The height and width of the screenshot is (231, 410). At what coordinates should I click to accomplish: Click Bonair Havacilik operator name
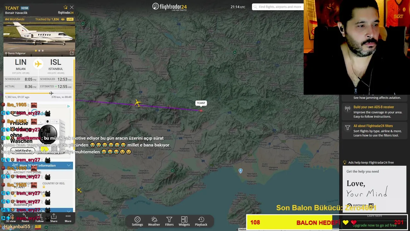click(16, 13)
